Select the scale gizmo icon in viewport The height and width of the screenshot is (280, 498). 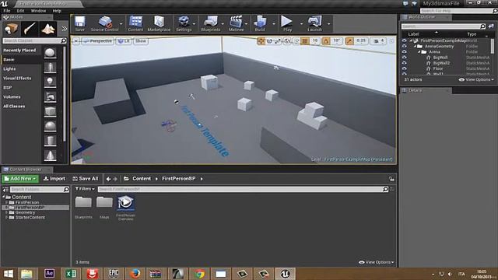(x=278, y=41)
